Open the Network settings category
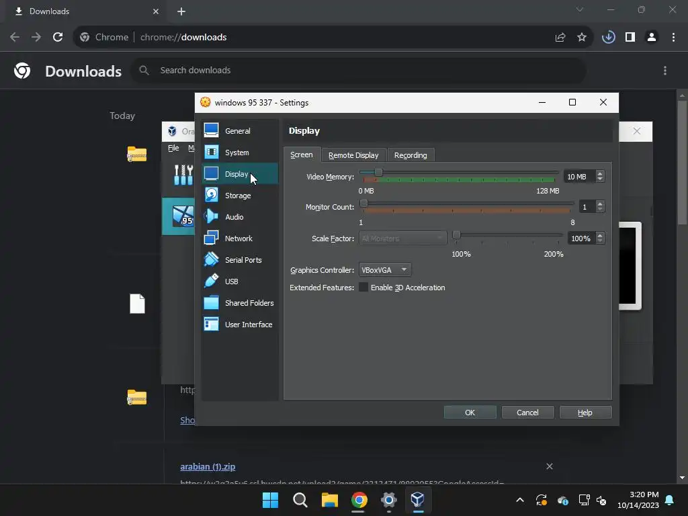The width and height of the screenshot is (688, 516). [240, 239]
